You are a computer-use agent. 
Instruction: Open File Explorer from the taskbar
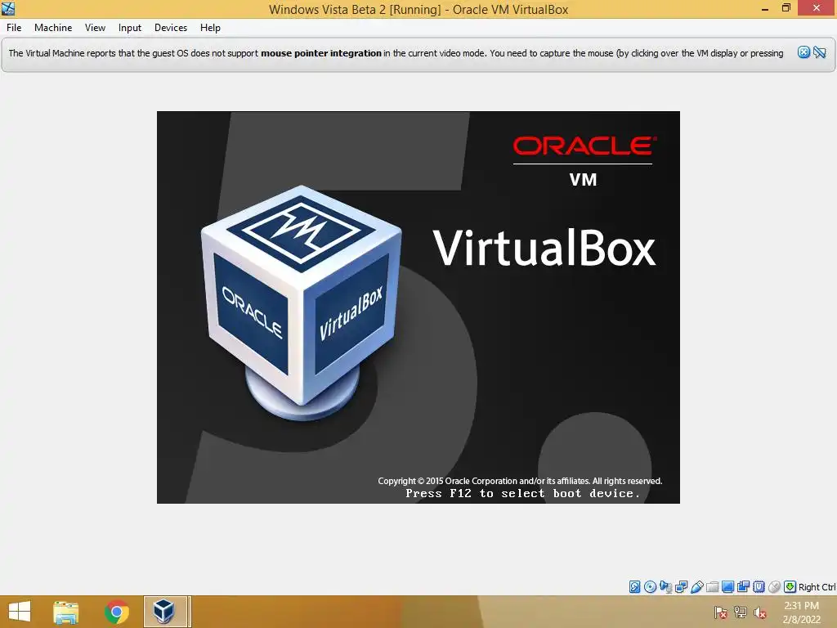pyautogui.click(x=66, y=612)
